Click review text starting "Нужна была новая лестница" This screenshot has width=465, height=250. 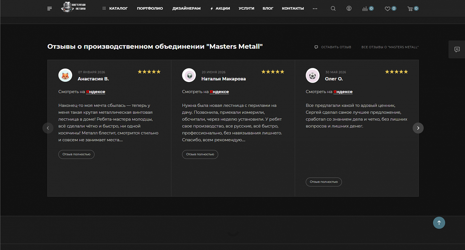(x=232, y=123)
